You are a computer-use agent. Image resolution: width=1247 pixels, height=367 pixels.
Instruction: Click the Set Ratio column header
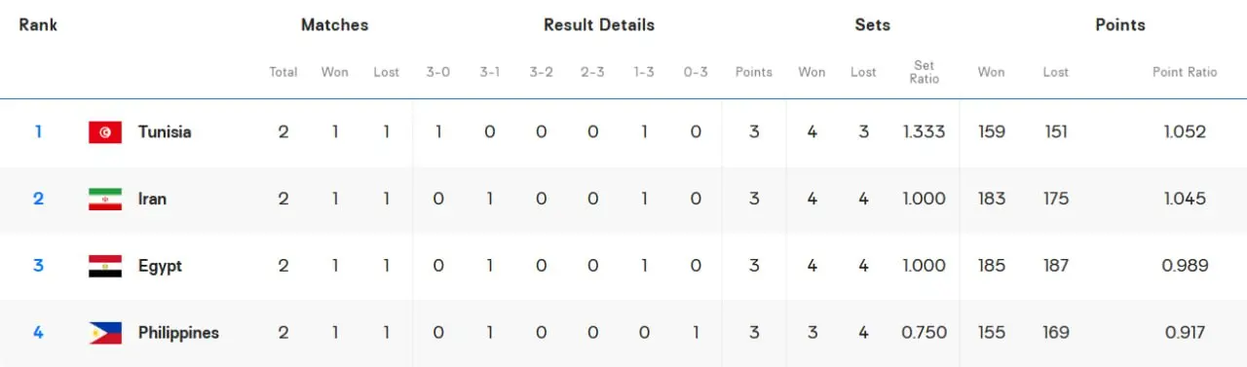point(925,72)
